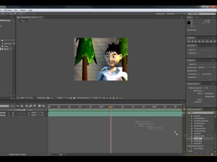The width and height of the screenshot is (217, 162).
Task: Toggle Wireframe checkbox in Motion Sketch
Action: (x=204, y=94)
